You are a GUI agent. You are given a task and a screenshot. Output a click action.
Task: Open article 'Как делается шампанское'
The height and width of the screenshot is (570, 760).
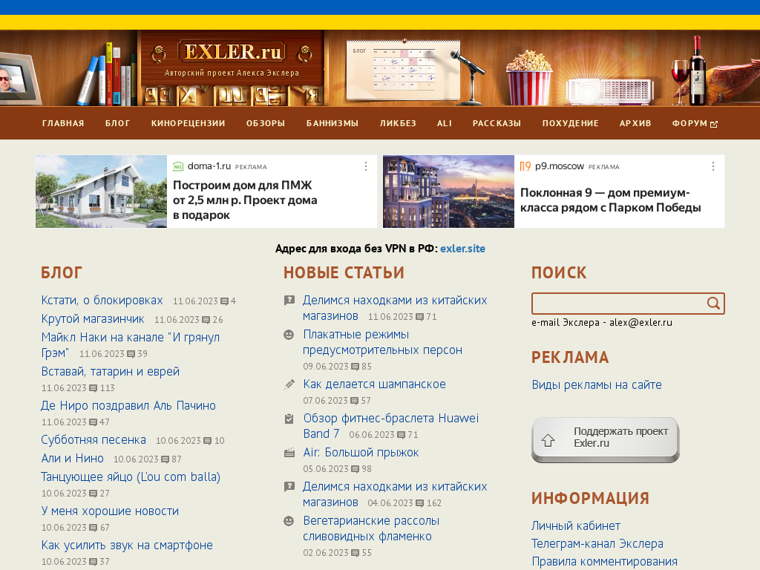click(374, 384)
